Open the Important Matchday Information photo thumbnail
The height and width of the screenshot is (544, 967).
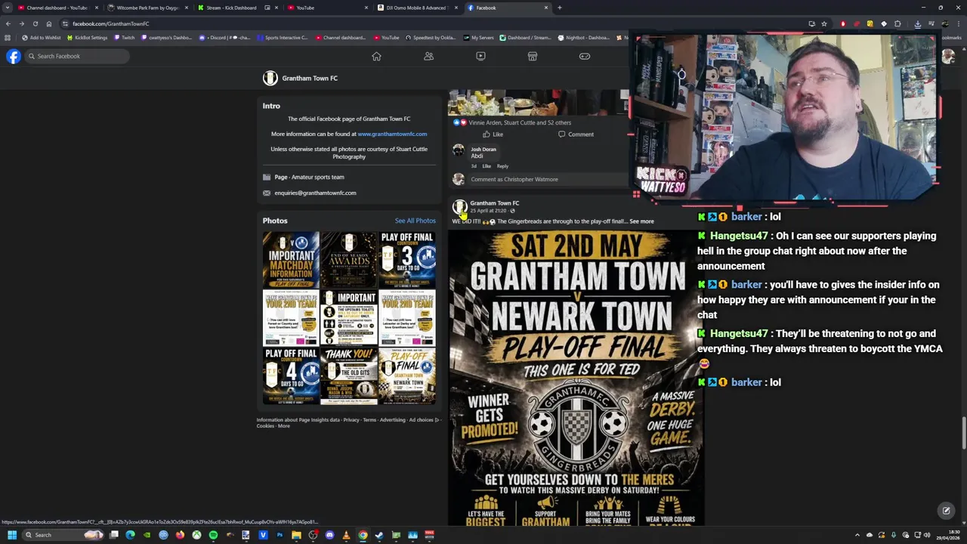pyautogui.click(x=291, y=260)
